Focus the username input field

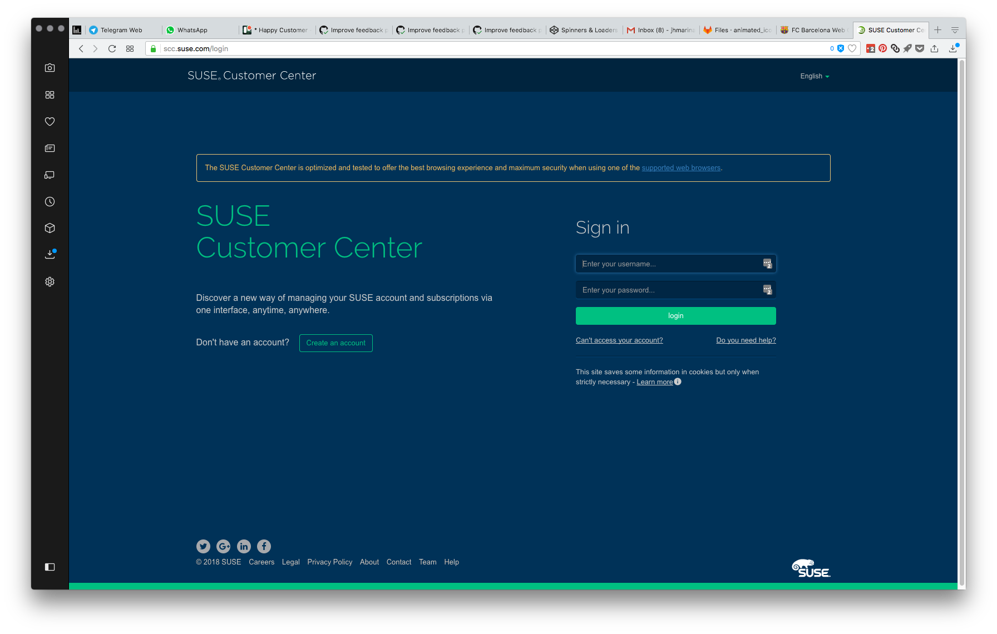click(675, 264)
